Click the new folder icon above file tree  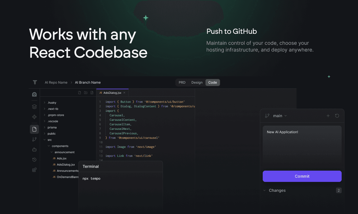pos(86,93)
